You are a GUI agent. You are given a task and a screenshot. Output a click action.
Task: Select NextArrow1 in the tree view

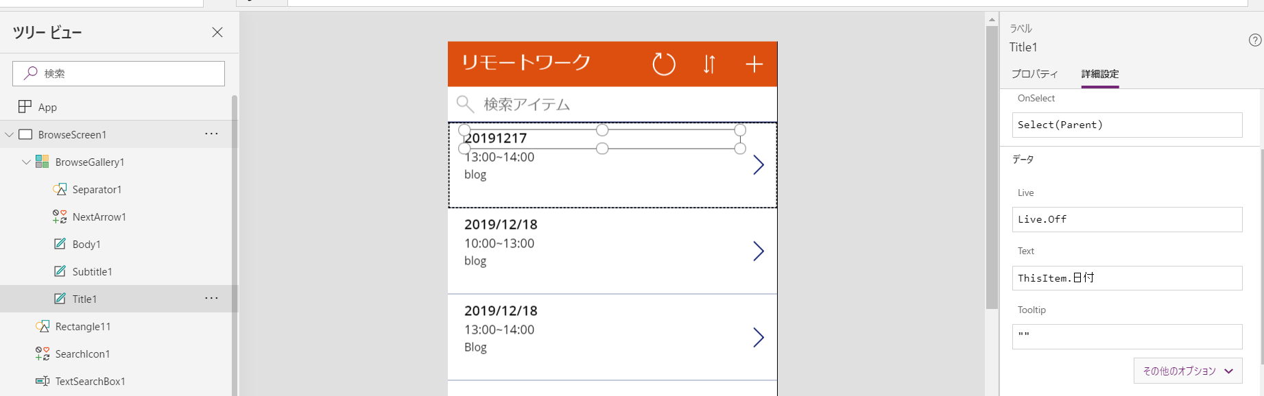(x=99, y=217)
